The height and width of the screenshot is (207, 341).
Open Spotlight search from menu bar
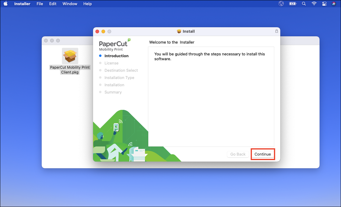(x=304, y=4)
